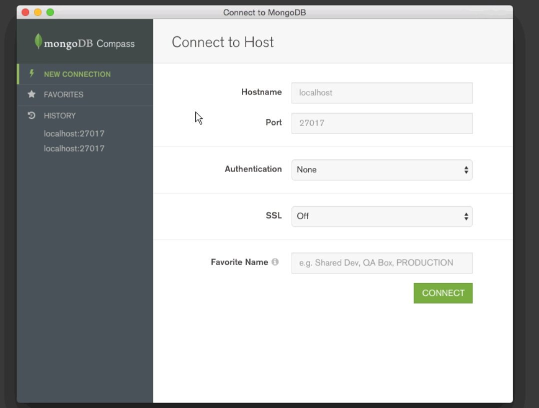Maximize window with the green title-bar button

point(50,12)
